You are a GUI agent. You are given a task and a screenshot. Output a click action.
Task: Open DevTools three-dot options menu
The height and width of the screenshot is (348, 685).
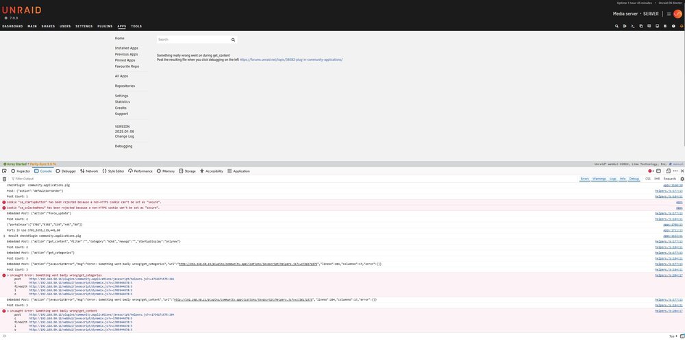(675, 171)
